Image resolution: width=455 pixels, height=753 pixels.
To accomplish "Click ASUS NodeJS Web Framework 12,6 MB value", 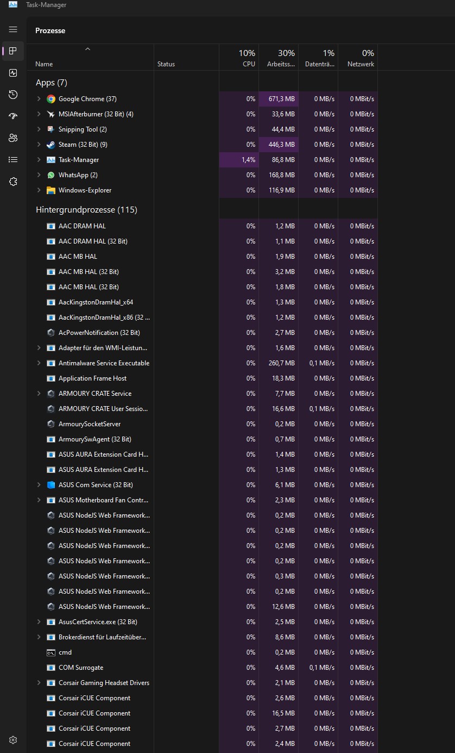I will click(x=283, y=607).
